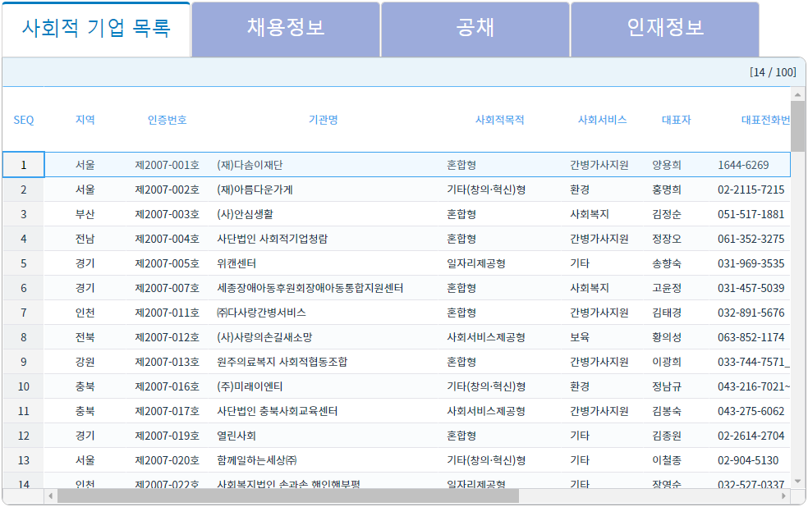Screen dimensions: 808x507
Task: Sort by the SEQ column header
Action: click(24, 120)
